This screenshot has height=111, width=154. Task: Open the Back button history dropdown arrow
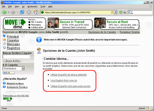pyautogui.click(x=9, y=12)
